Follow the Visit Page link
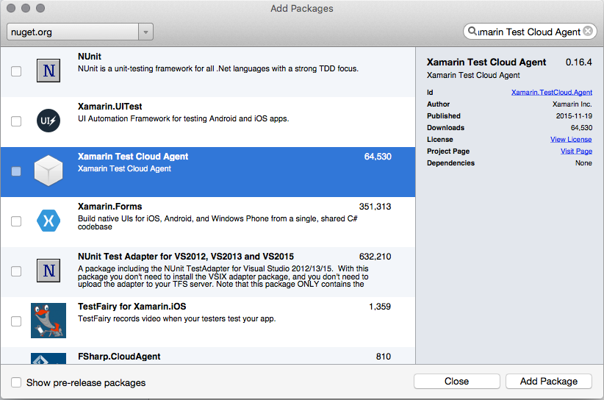604x400 pixels. [x=576, y=151]
